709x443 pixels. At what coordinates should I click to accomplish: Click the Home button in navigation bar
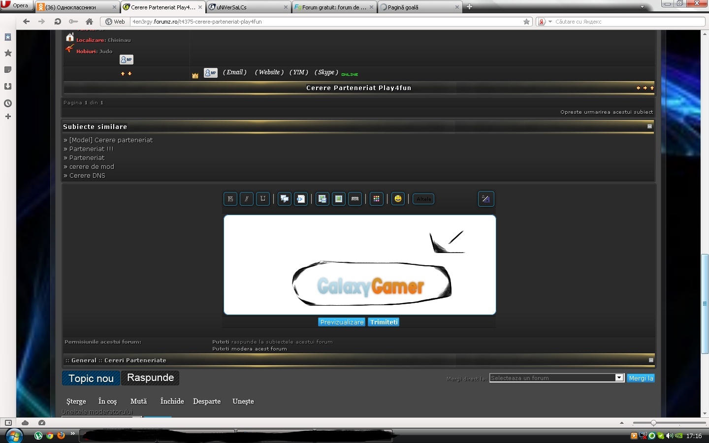[x=89, y=22]
